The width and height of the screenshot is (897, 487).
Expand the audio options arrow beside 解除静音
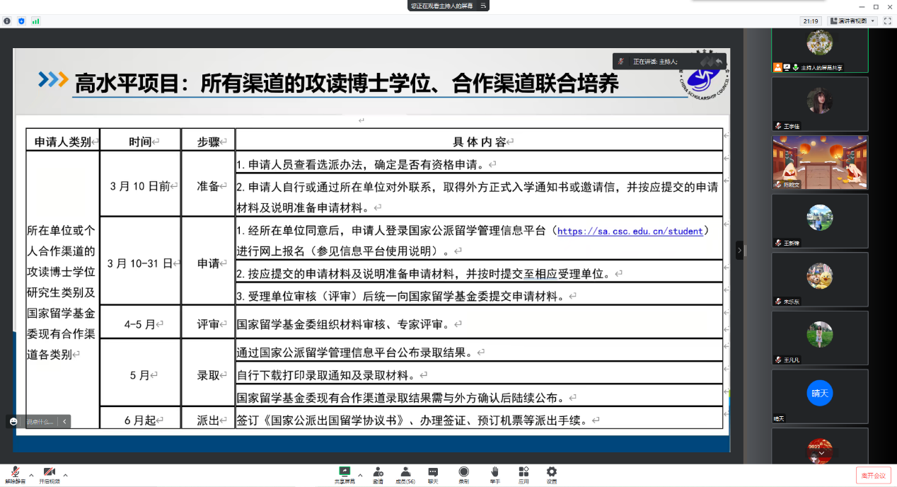click(30, 475)
